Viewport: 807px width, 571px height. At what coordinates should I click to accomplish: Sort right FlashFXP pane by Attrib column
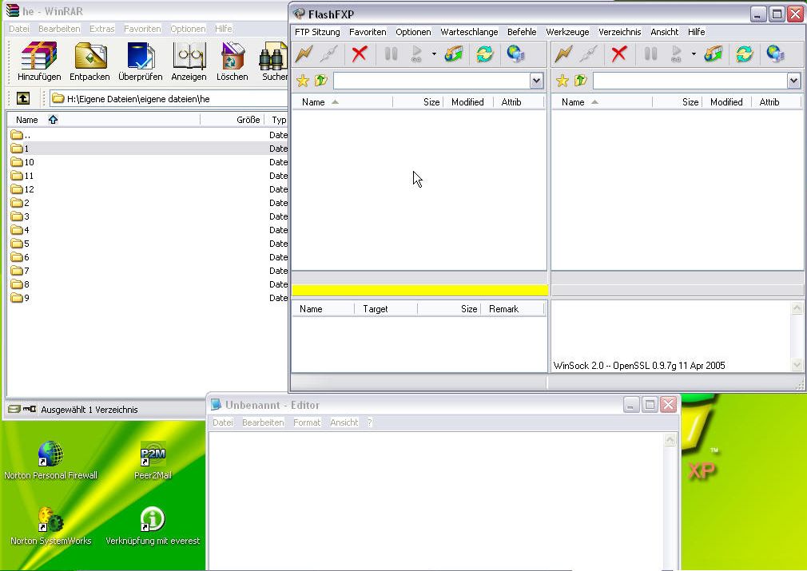click(x=776, y=102)
